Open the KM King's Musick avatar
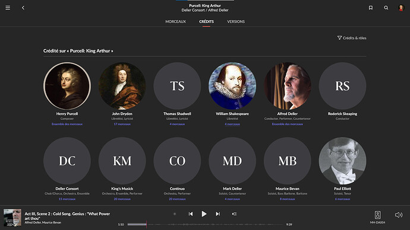The height and width of the screenshot is (230, 410). [122, 161]
